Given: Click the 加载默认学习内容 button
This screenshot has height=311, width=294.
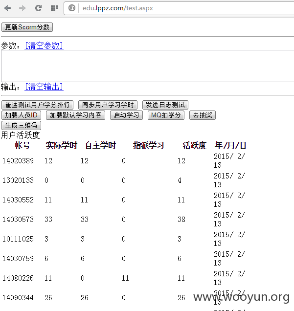Looking at the screenshot, I should [76, 115].
